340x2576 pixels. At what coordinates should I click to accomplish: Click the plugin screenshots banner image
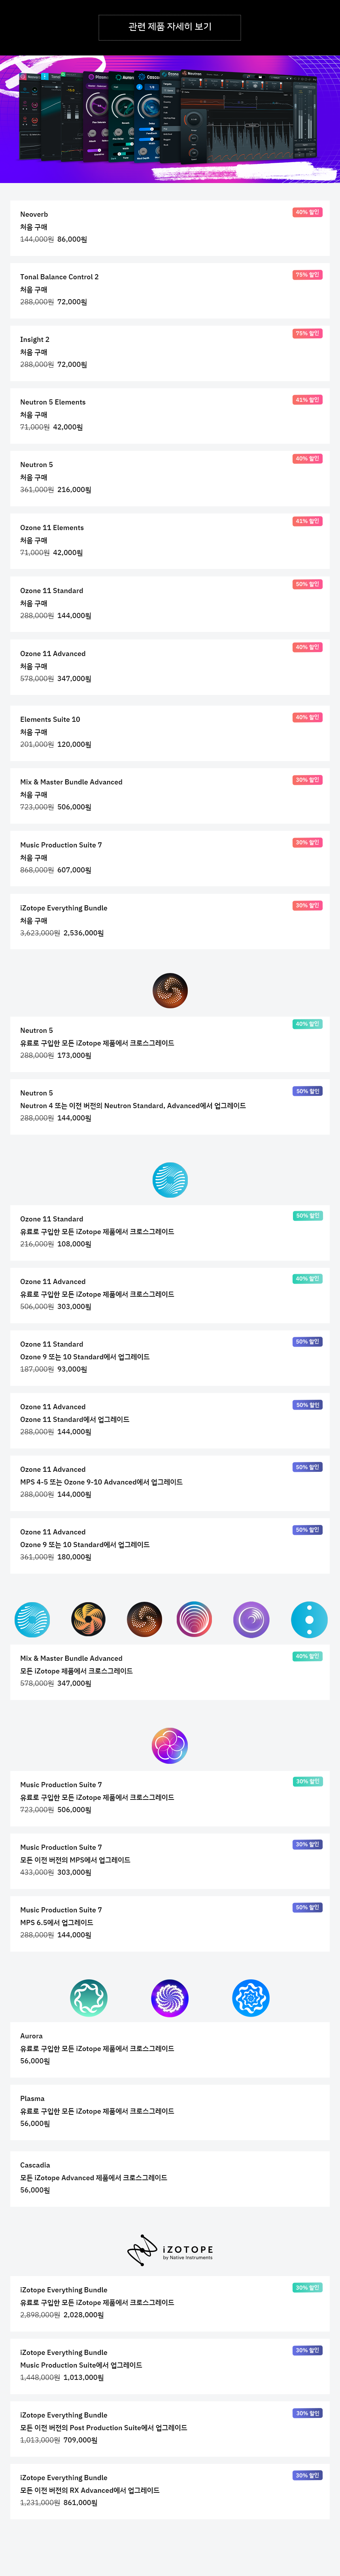click(170, 118)
